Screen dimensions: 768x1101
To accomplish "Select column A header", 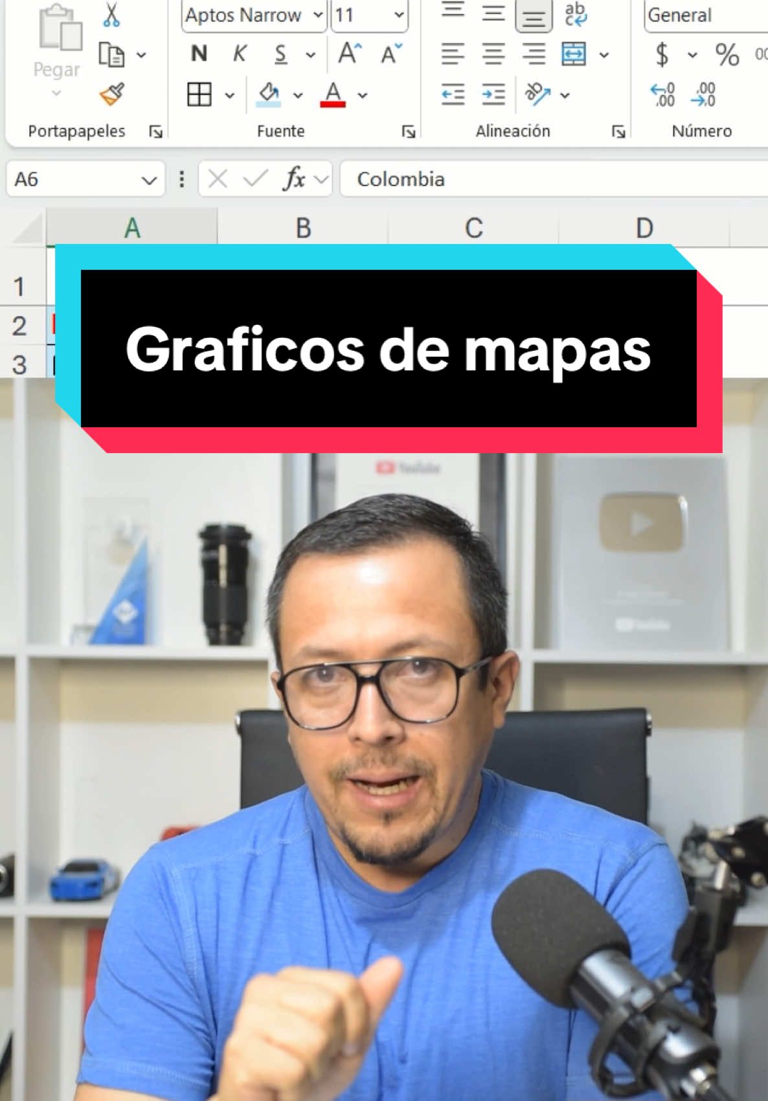I will pos(132,228).
